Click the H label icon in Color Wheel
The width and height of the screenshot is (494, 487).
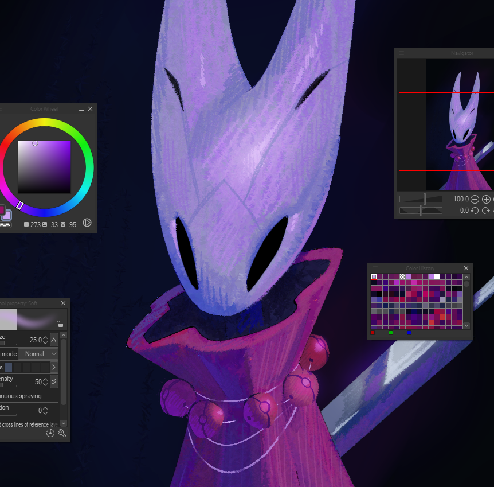point(26,224)
